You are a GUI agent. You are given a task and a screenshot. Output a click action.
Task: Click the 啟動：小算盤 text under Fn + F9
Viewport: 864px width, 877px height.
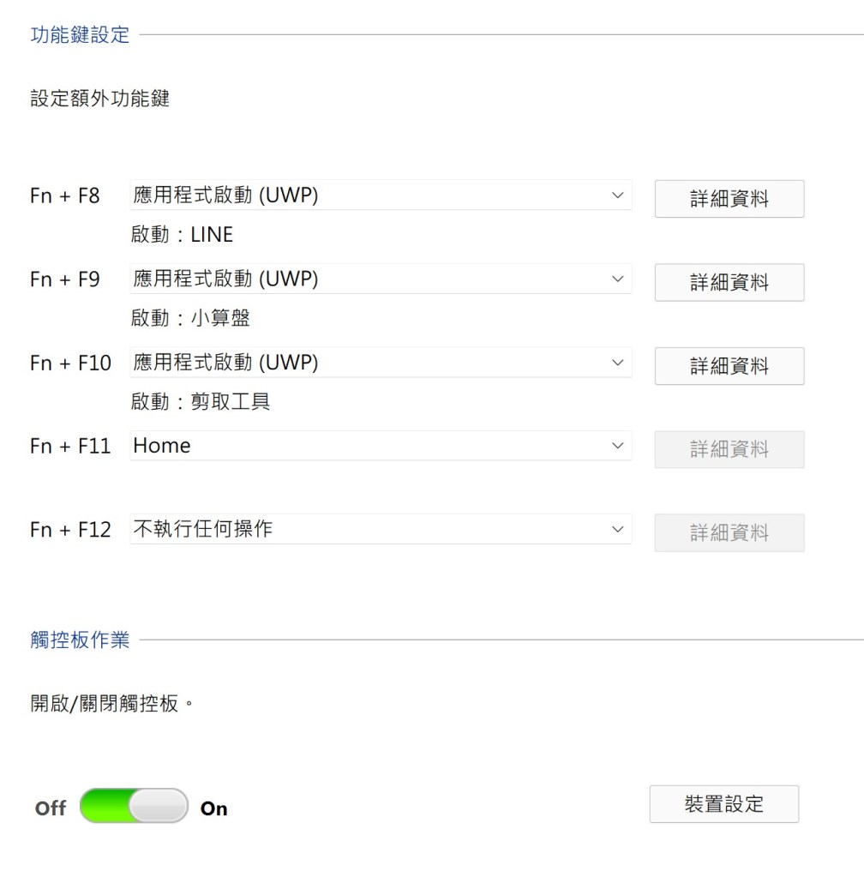pyautogui.click(x=190, y=318)
